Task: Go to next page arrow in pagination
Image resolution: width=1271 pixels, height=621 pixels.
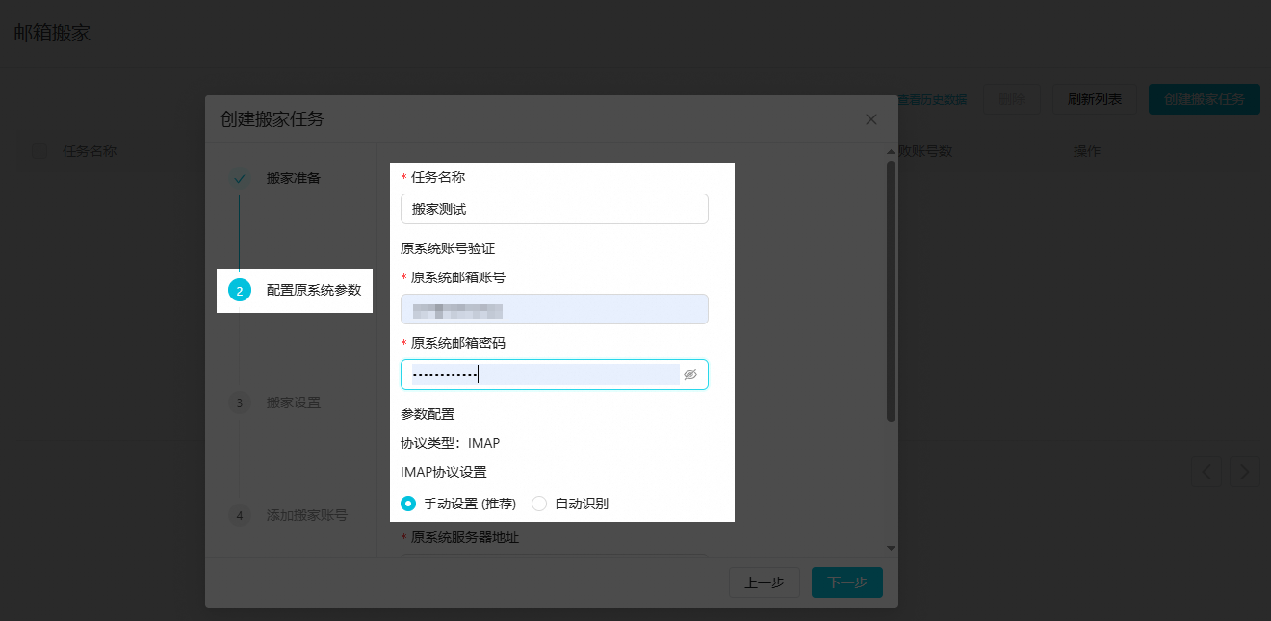Action: pyautogui.click(x=1244, y=472)
